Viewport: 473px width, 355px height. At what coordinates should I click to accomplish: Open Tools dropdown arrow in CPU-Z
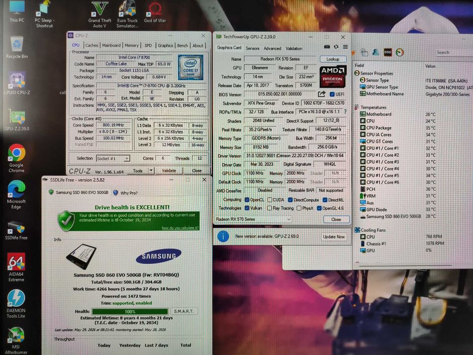[x=151, y=171]
